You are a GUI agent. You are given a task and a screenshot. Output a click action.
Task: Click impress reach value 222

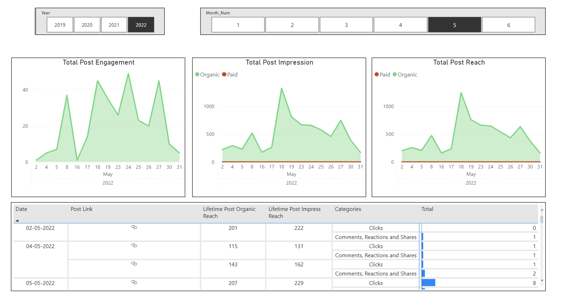pos(299,228)
